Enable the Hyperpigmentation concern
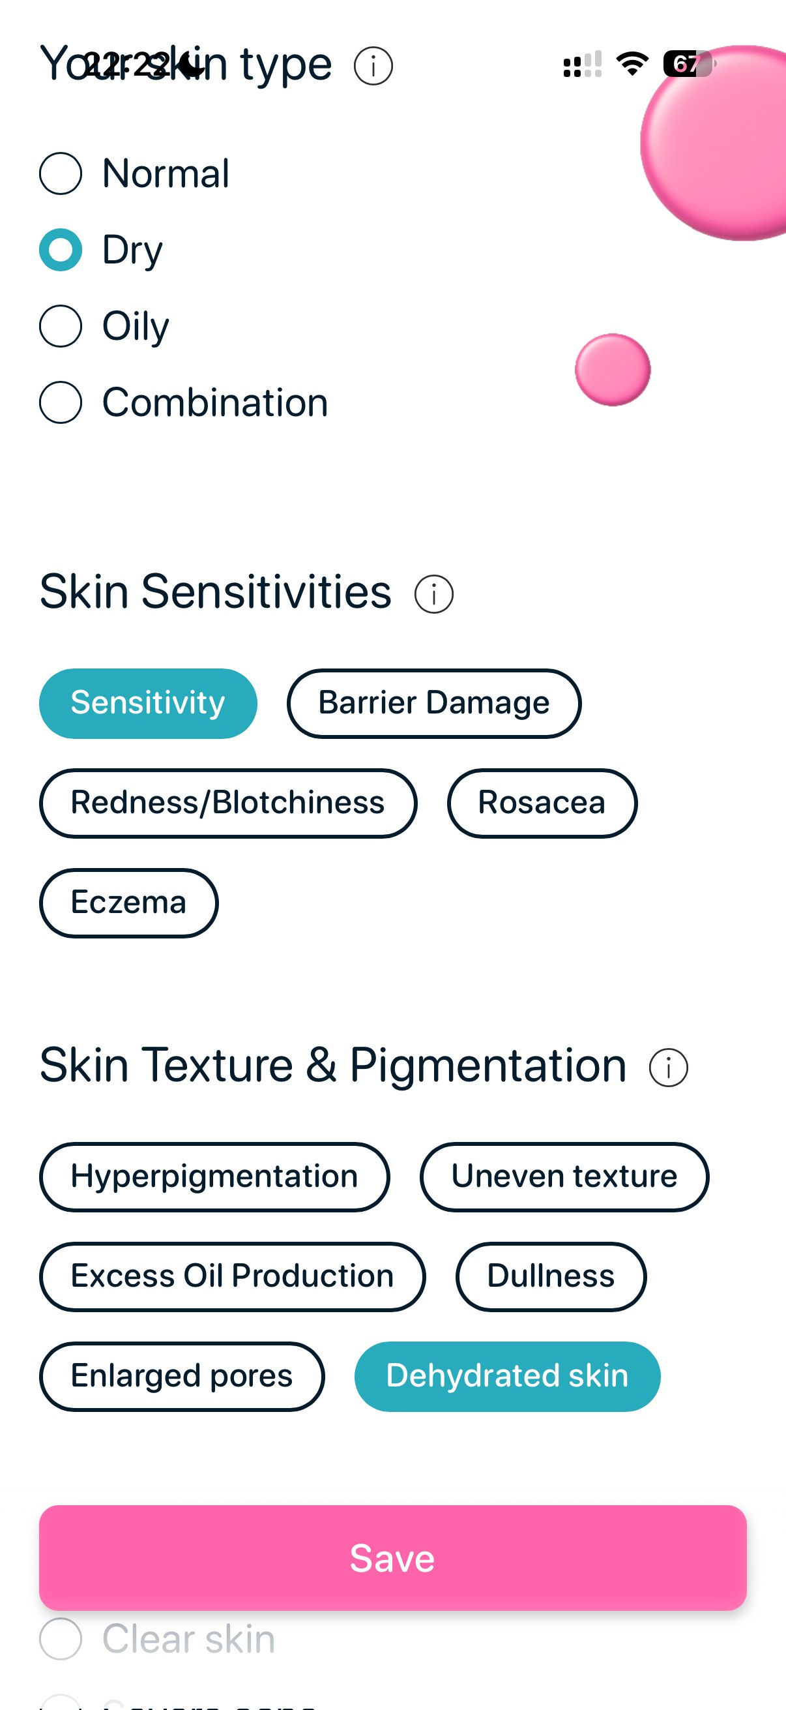The width and height of the screenshot is (786, 1710). [x=215, y=1176]
